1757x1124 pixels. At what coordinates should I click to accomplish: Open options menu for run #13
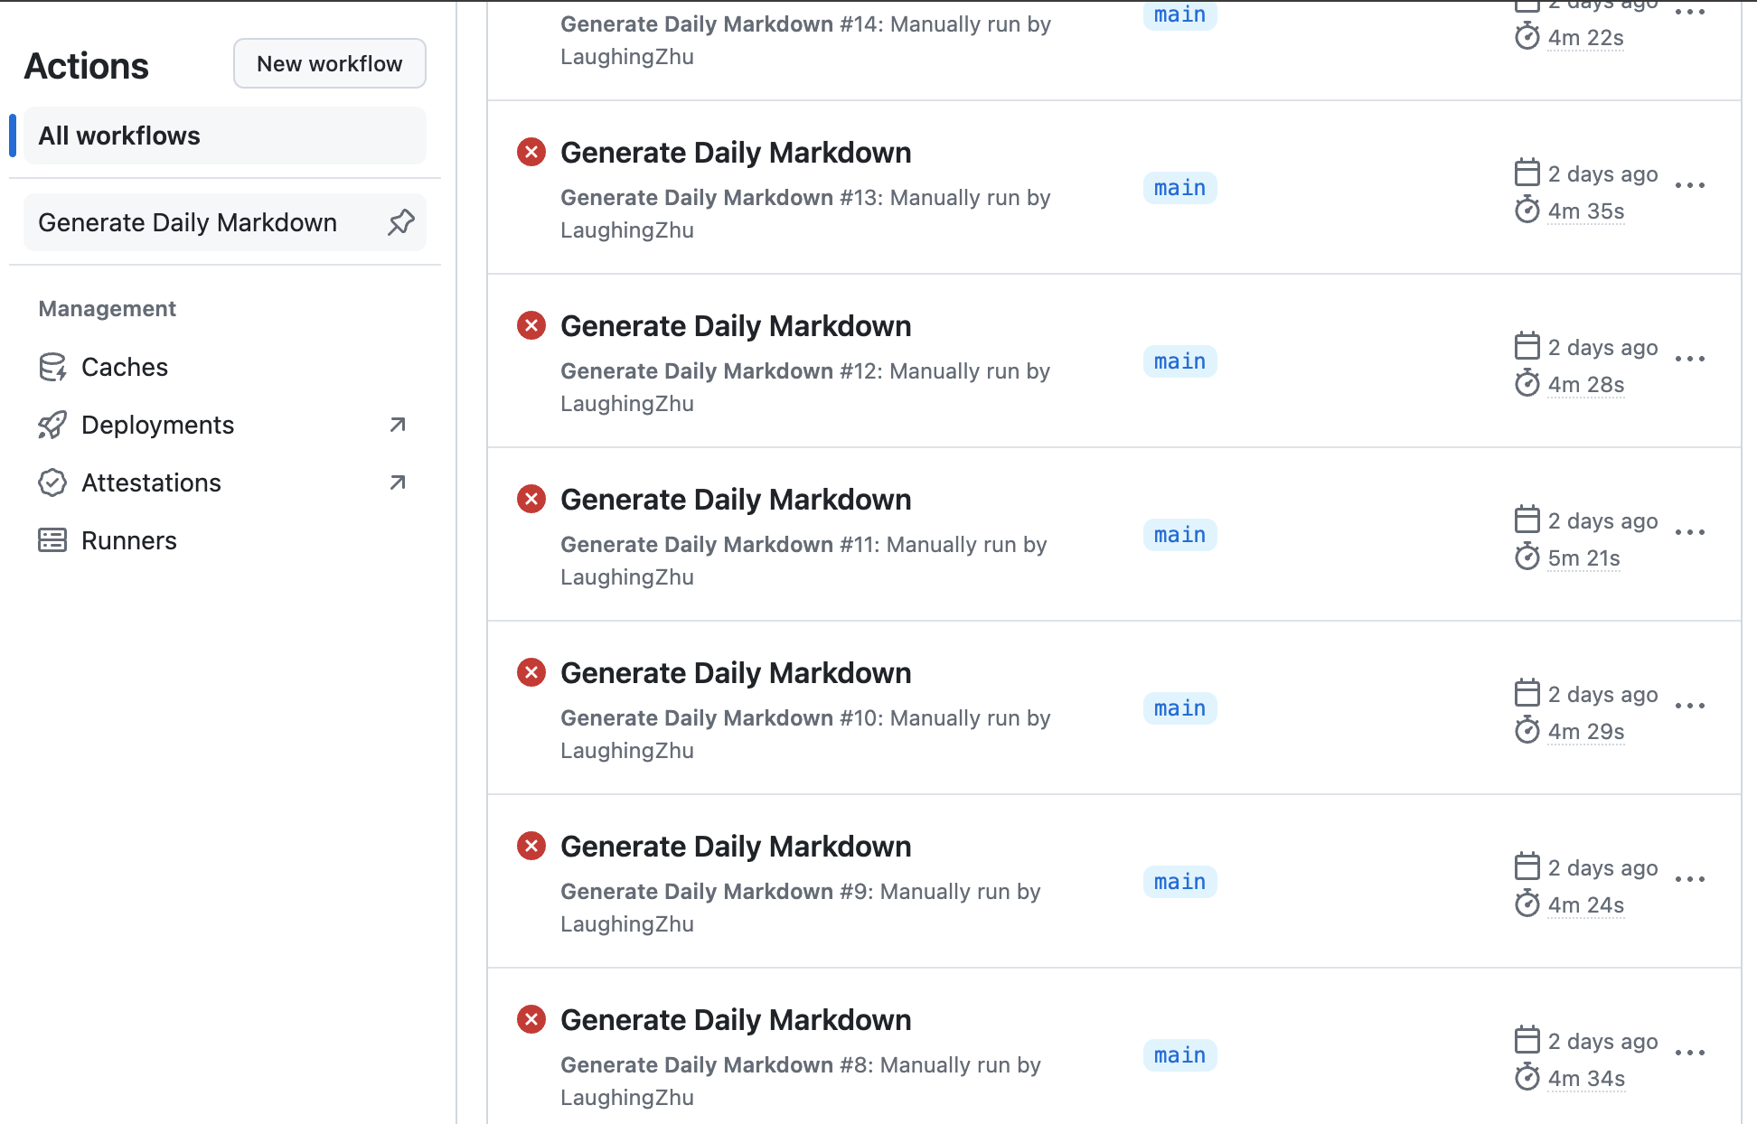click(1689, 185)
